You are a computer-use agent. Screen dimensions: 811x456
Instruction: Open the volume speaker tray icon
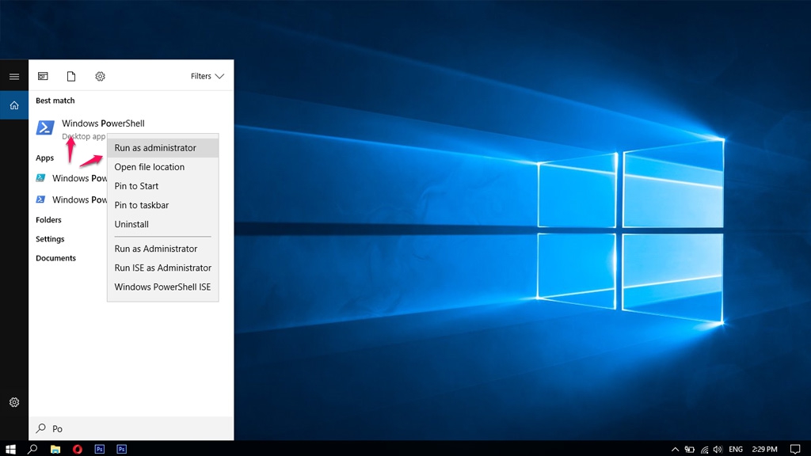click(718, 450)
